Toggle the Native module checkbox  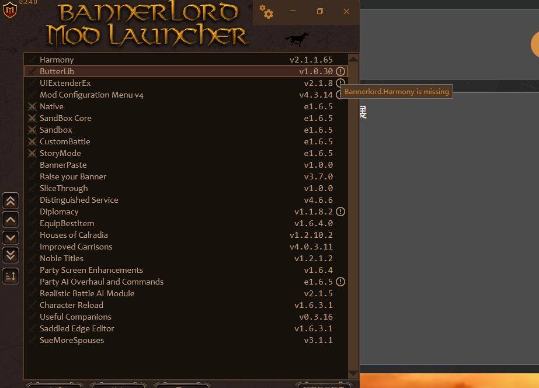pyautogui.click(x=32, y=106)
